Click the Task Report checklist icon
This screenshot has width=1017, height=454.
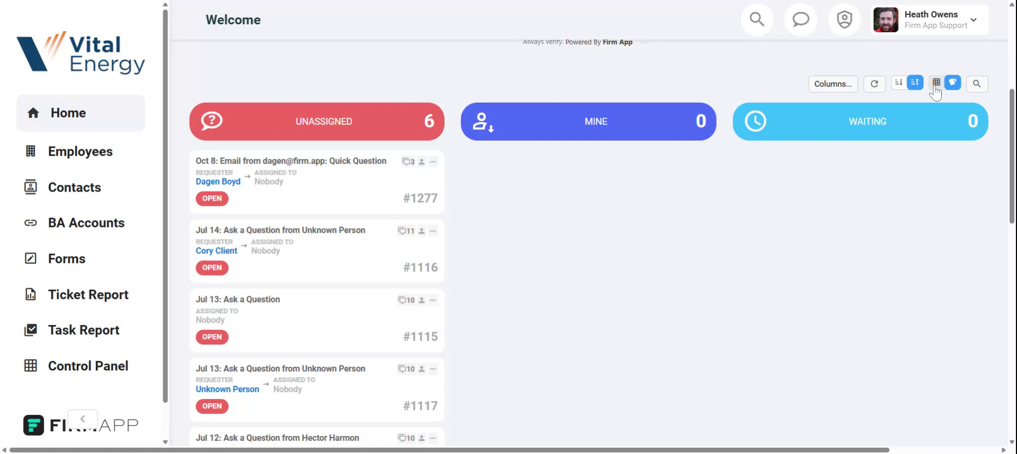point(31,330)
